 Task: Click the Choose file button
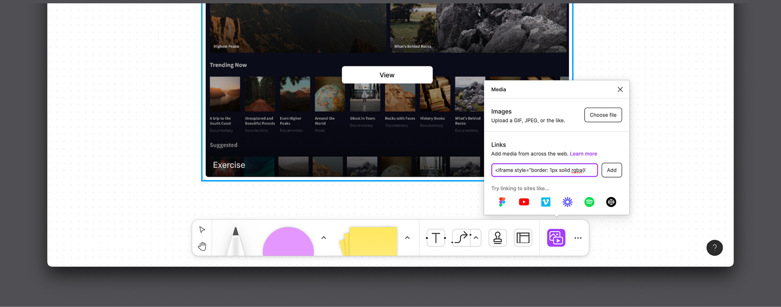coord(603,115)
